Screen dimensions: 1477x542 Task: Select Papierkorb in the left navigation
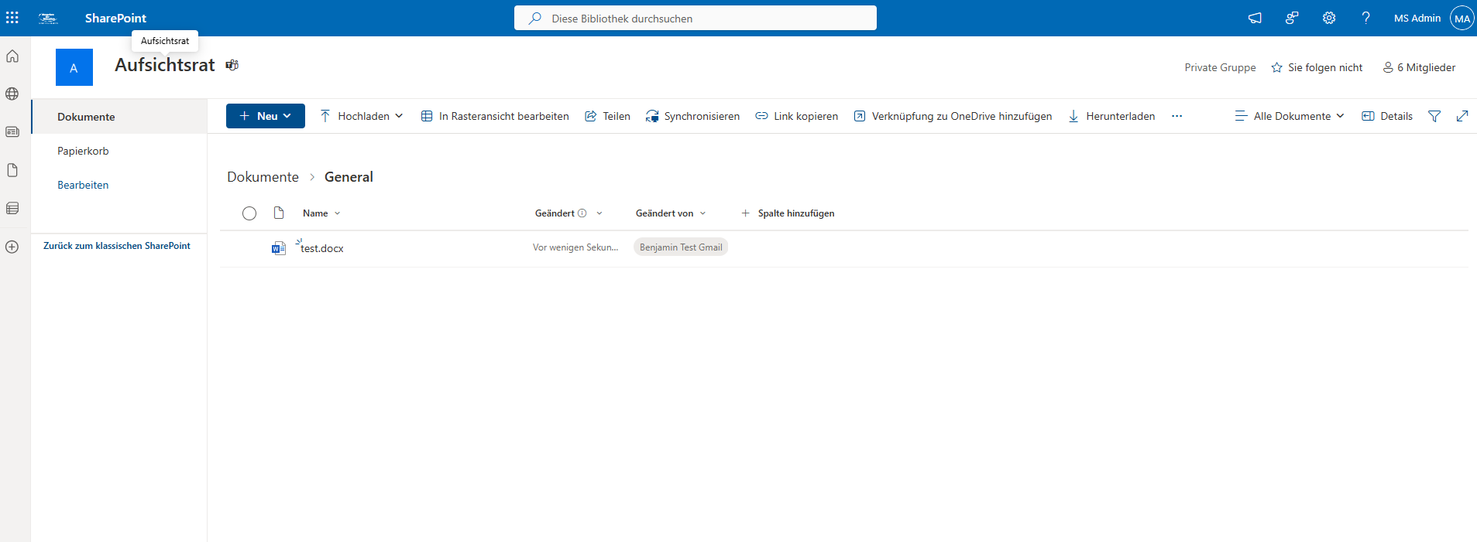coord(83,151)
